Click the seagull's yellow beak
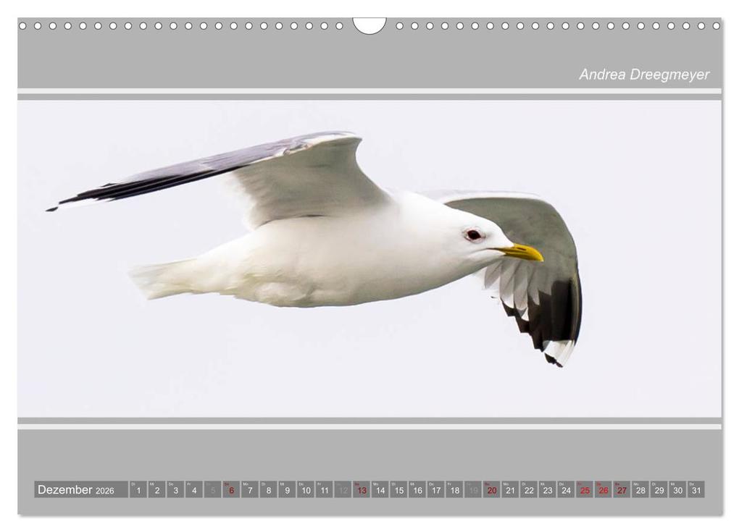Screen dimensions: 739x532 (x=523, y=252)
